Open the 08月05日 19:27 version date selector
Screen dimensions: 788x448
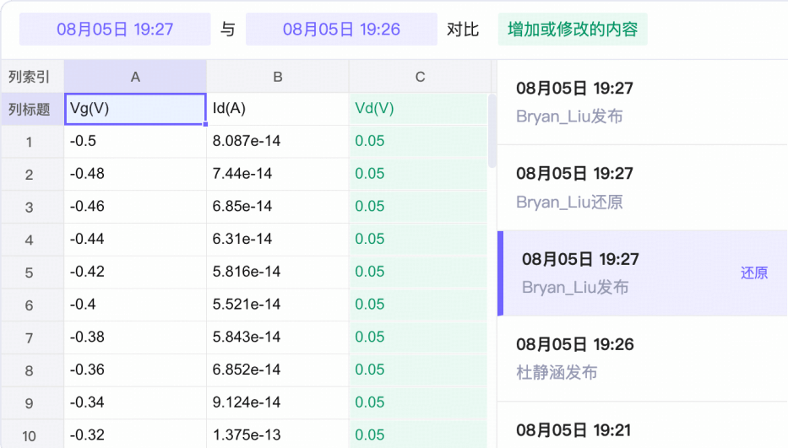[115, 30]
